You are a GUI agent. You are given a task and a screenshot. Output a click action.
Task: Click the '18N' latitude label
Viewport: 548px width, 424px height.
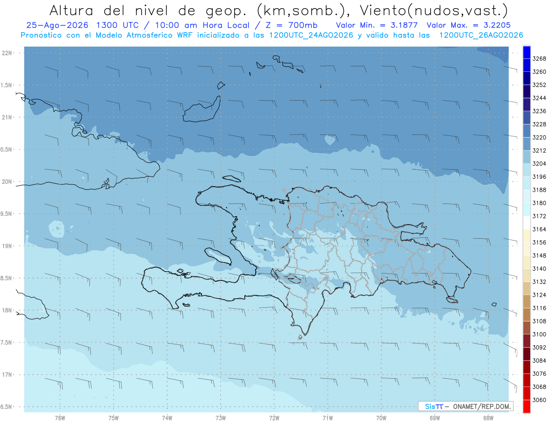click(x=8, y=310)
